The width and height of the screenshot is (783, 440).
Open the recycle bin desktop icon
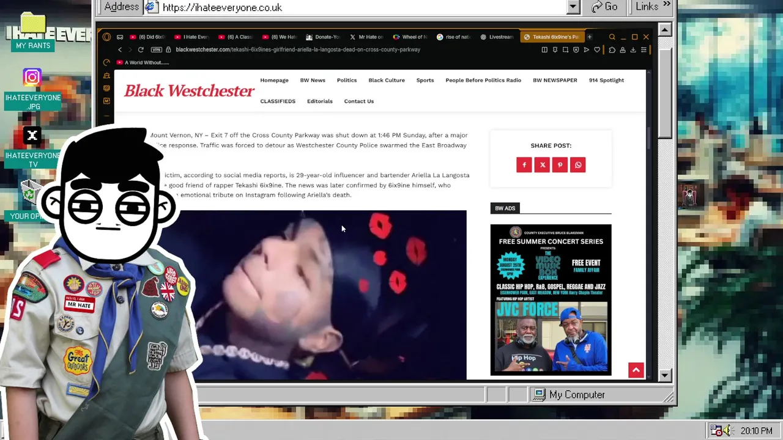point(29,193)
